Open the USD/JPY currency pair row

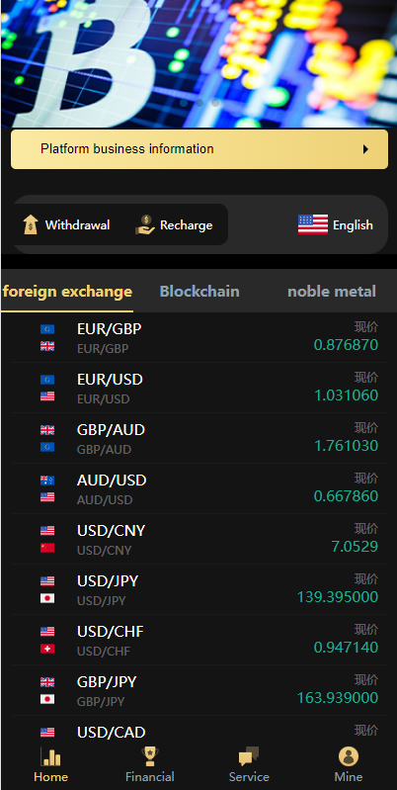tap(199, 589)
